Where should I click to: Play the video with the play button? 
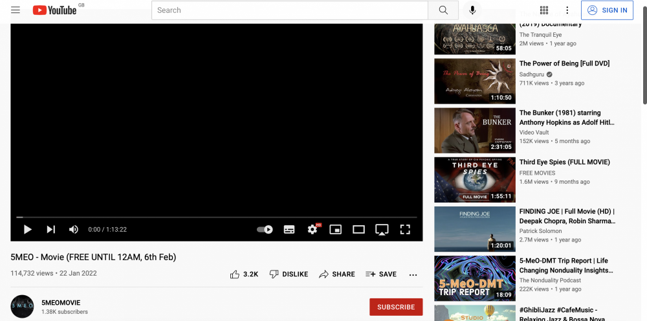point(28,229)
